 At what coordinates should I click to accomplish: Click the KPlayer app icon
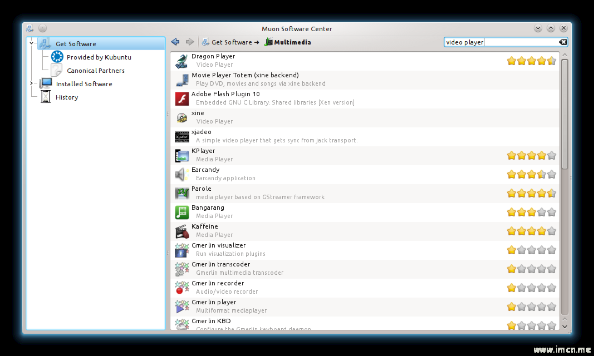[x=182, y=156]
